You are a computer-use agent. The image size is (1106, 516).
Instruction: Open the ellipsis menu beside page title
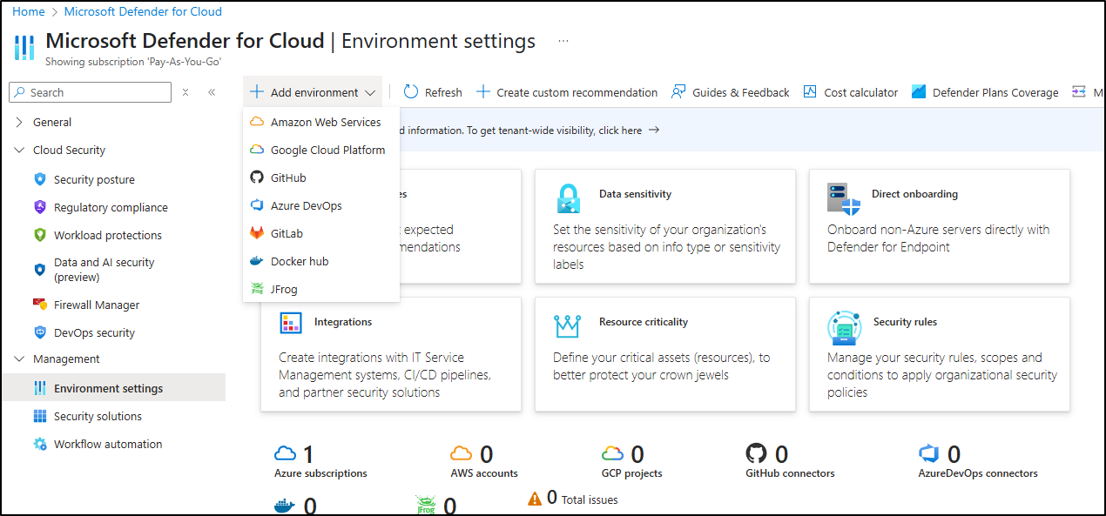563,41
